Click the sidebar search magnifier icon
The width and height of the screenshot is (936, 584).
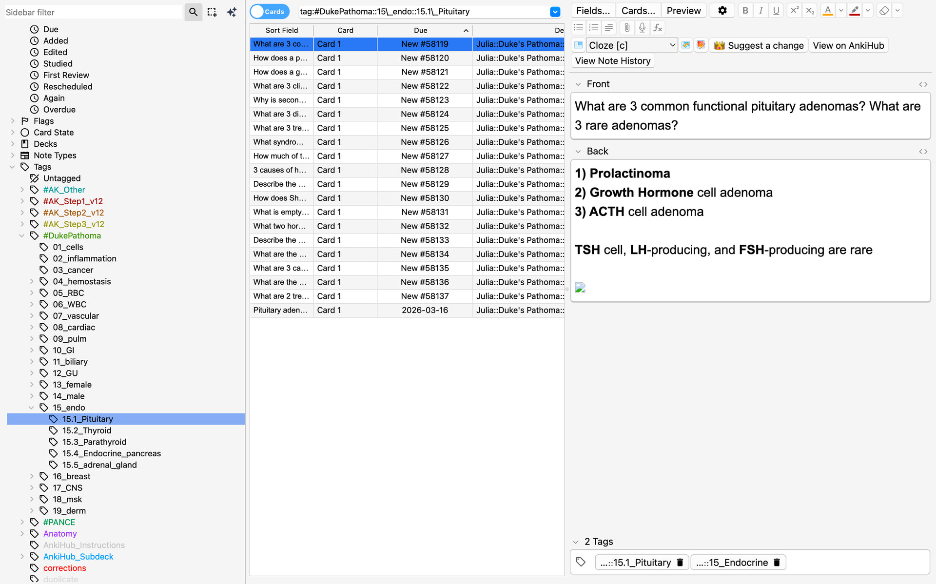[x=193, y=12]
